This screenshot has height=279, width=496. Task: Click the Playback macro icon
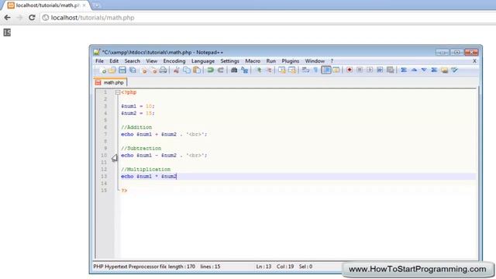(x=370, y=70)
